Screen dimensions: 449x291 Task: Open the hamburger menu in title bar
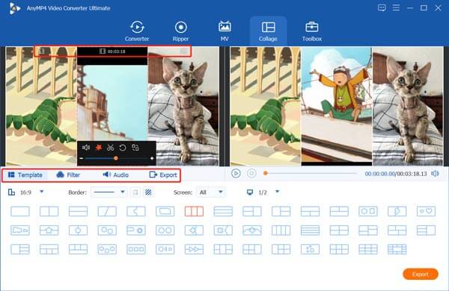tap(396, 7)
